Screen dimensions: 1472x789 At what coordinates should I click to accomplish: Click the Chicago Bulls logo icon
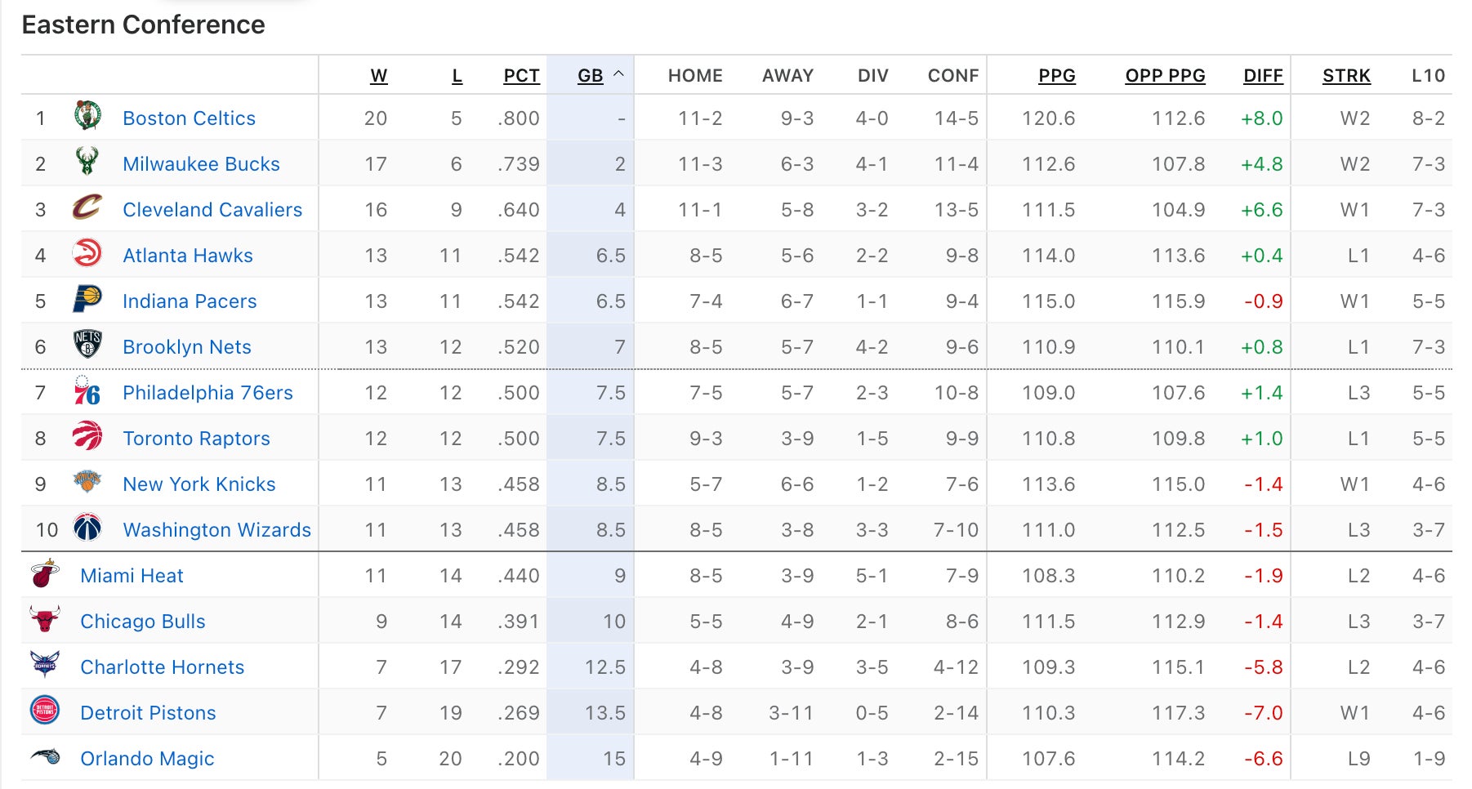coord(45,620)
